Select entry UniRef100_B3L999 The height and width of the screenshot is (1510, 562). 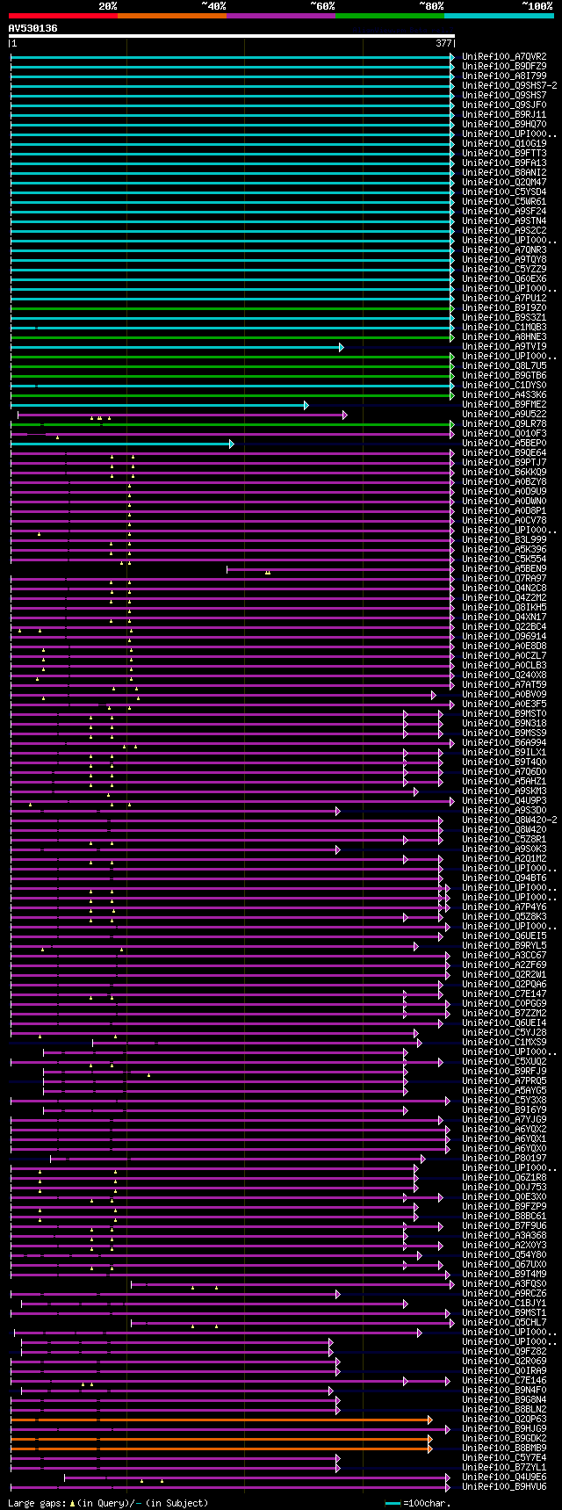coord(504,539)
